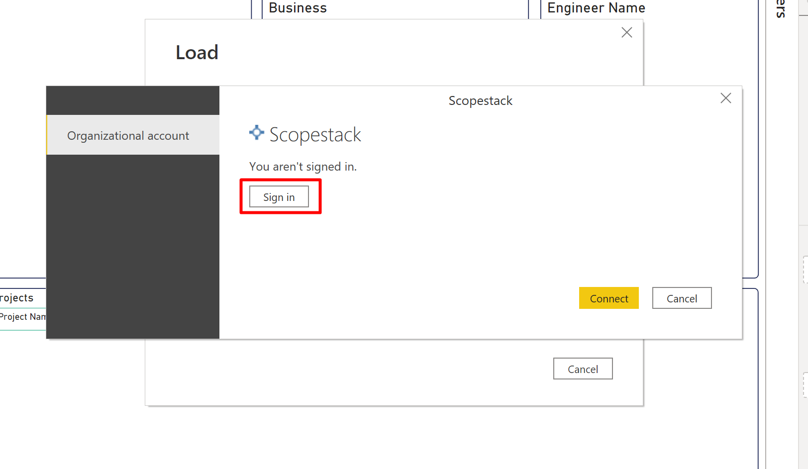
Task: Click the Scopestack dialog title text
Action: click(480, 101)
